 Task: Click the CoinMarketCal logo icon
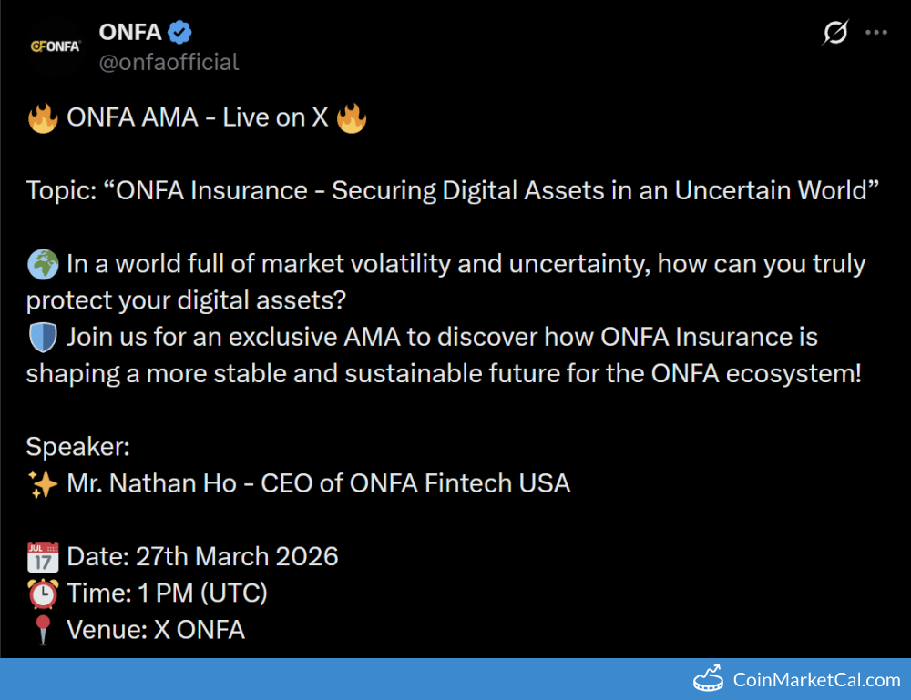709,679
